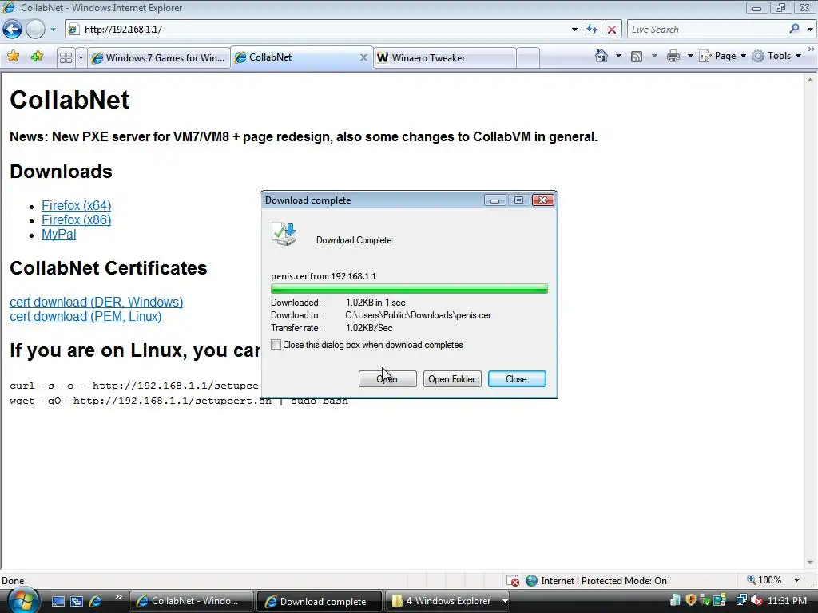Image resolution: width=818 pixels, height=613 pixels.
Task: Follow the MyPal download link
Action: point(59,235)
